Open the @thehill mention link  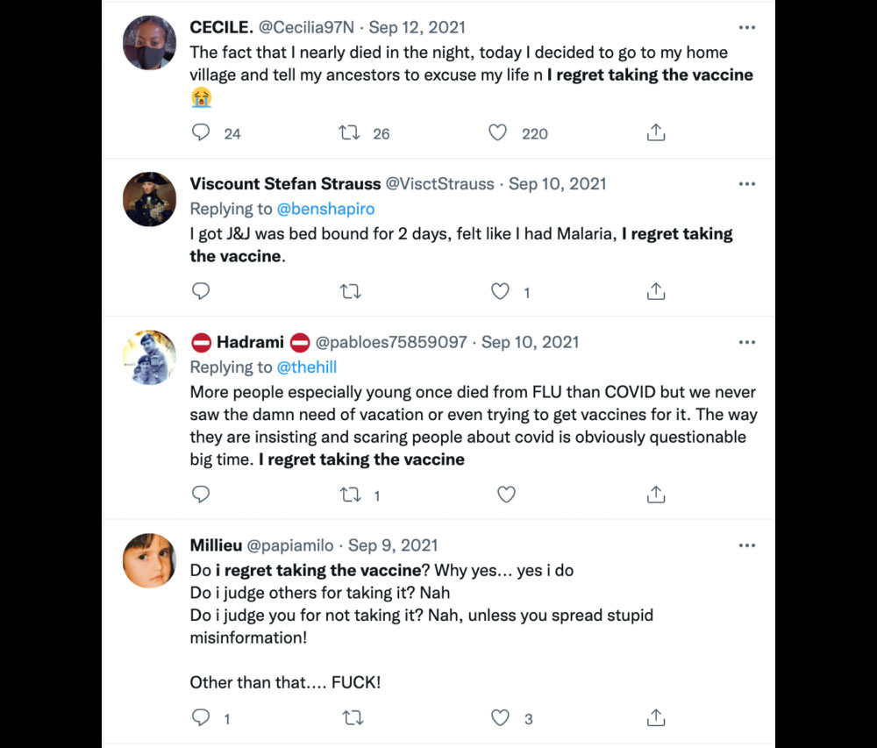point(307,367)
